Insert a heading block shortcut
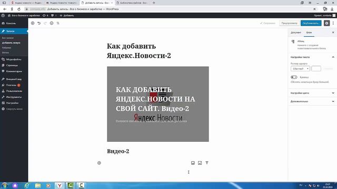Screen dimensions: 337x189 coord(207,163)
